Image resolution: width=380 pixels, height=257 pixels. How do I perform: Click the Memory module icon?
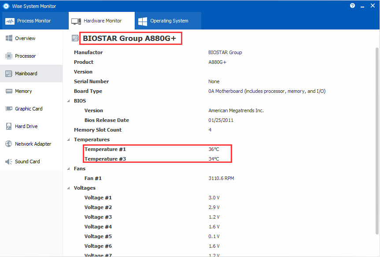9,91
